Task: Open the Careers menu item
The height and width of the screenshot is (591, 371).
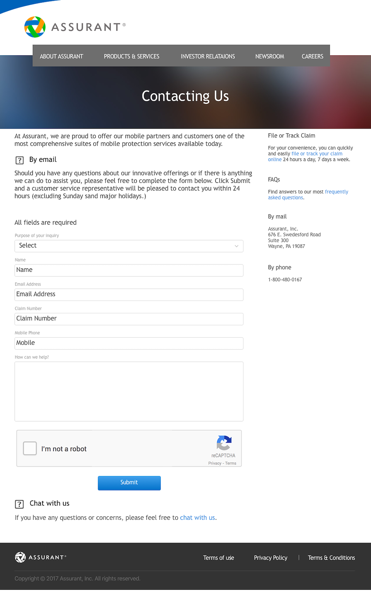Action: [x=313, y=57]
